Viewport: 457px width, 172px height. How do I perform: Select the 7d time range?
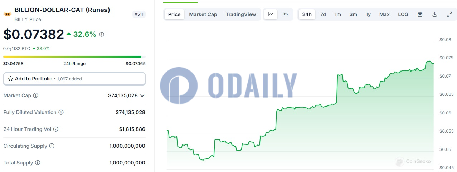[323, 14]
